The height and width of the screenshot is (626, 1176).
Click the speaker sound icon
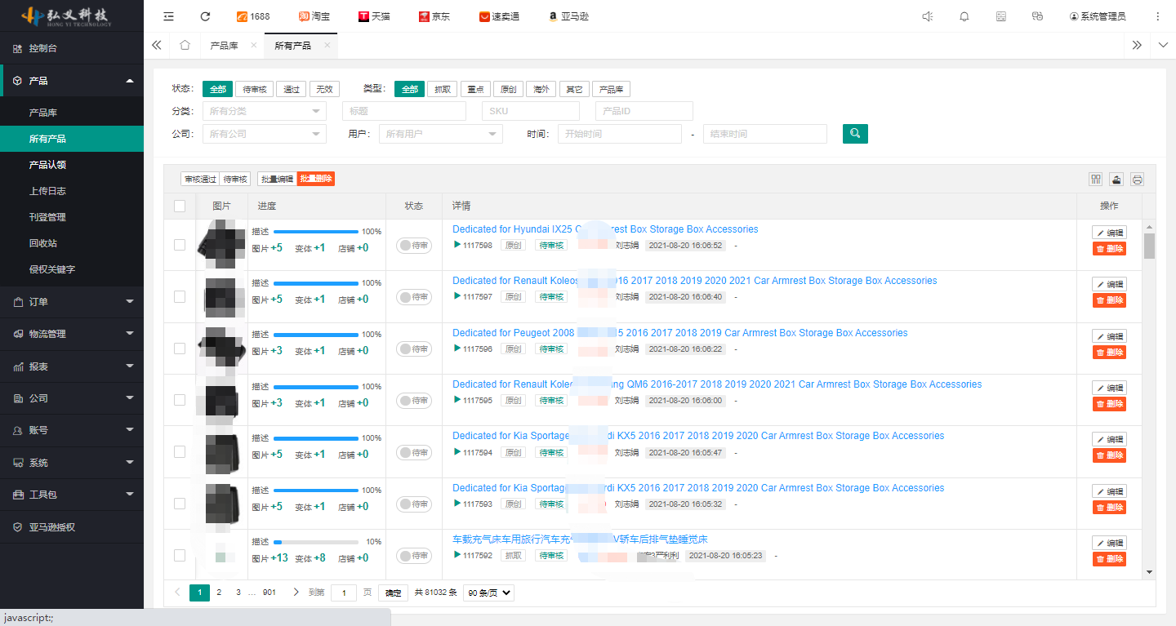(x=927, y=16)
